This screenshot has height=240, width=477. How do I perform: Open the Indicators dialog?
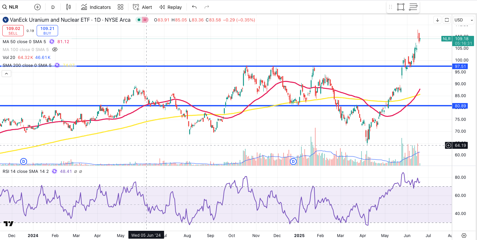coord(96,7)
